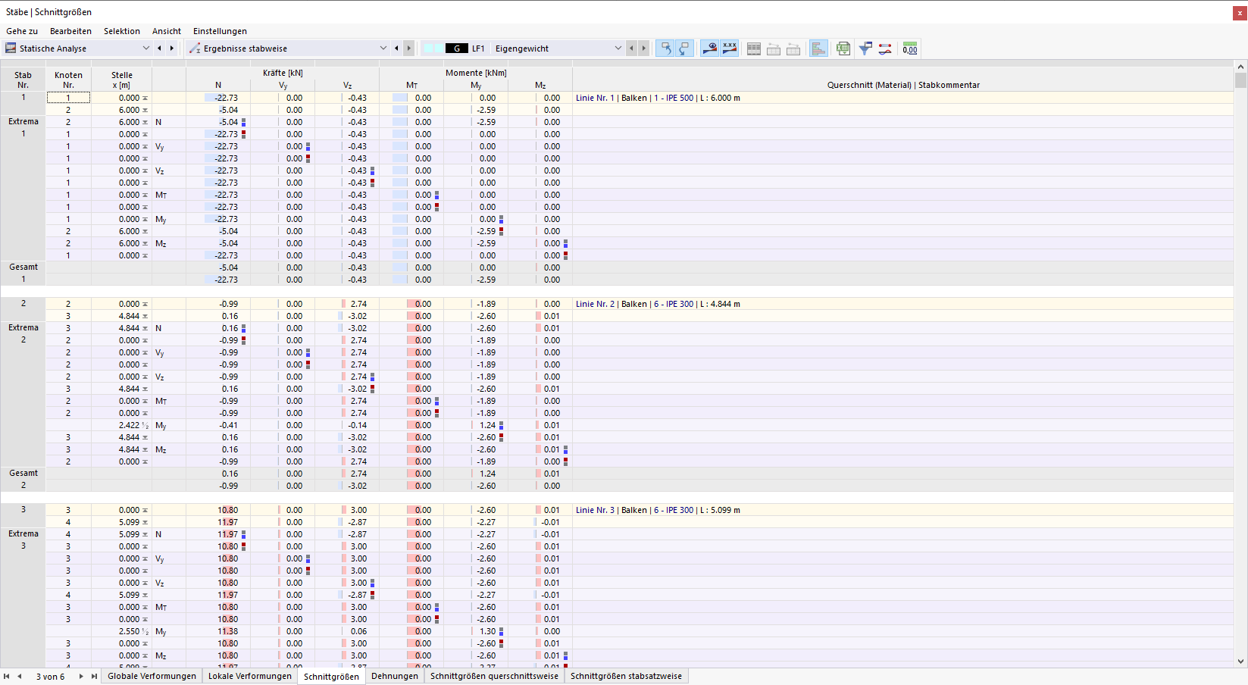Switch to Lokale Verformungen tab
This screenshot has height=685, width=1248.
click(250, 676)
